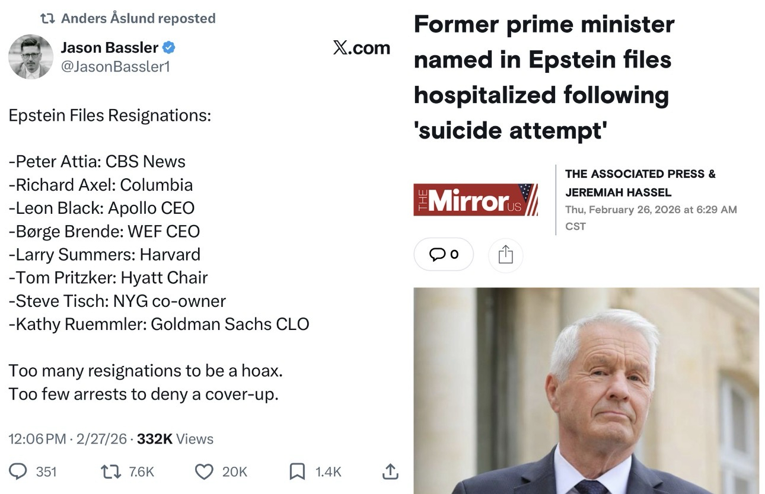Click the article share icon button

[x=505, y=255]
